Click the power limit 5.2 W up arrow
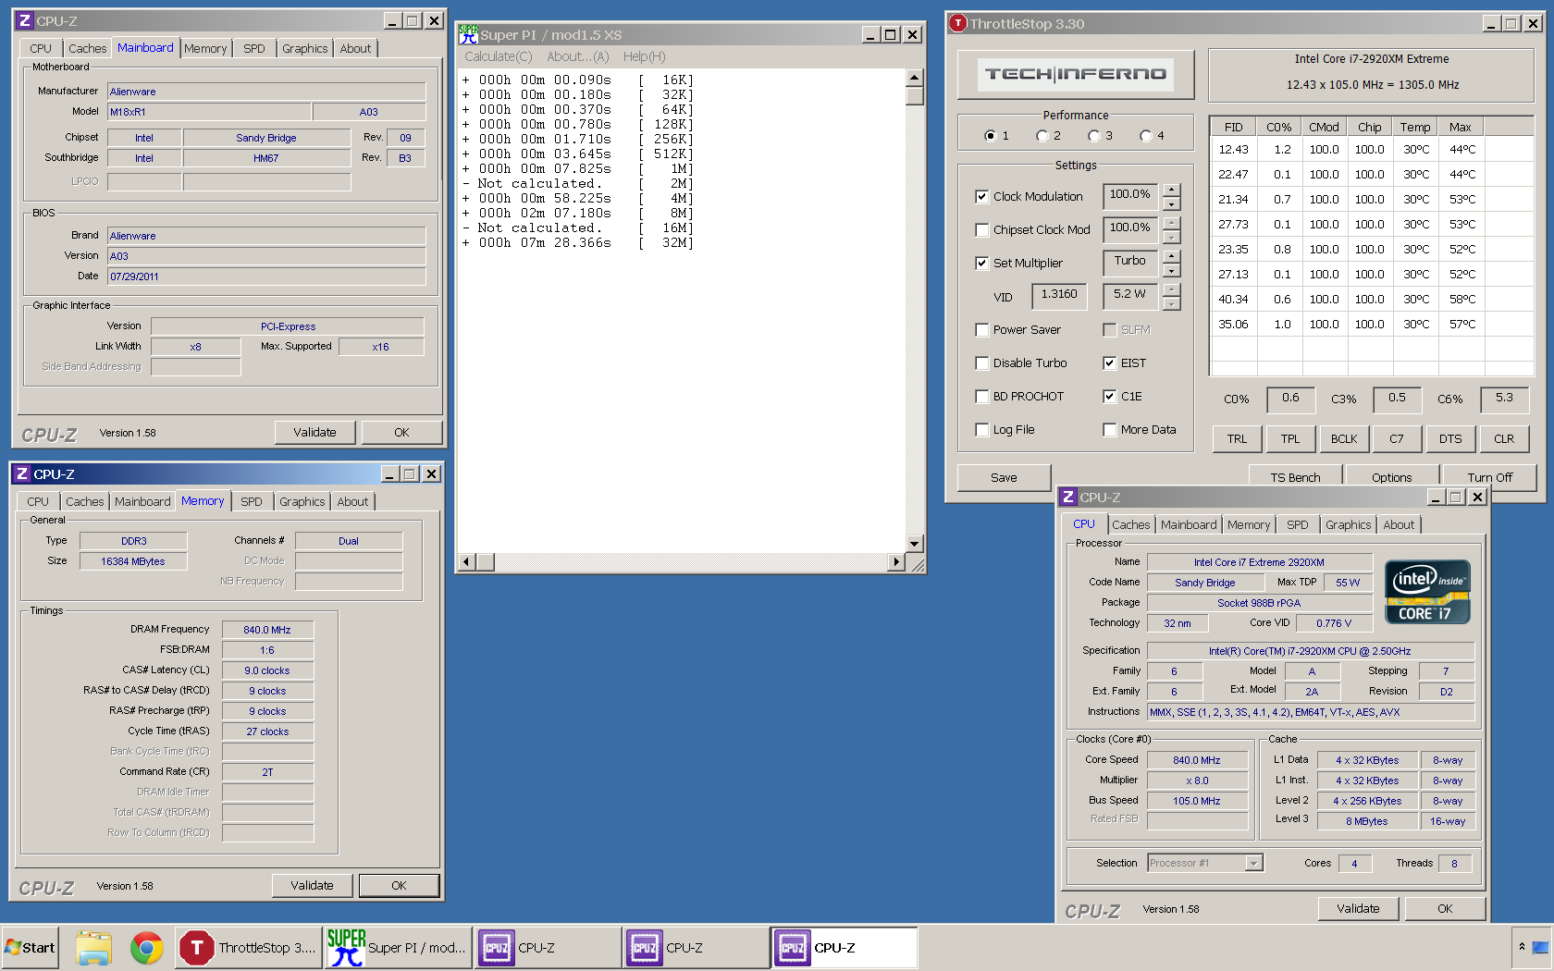 [x=1172, y=290]
